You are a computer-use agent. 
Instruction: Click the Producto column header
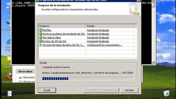click(x=62, y=26)
